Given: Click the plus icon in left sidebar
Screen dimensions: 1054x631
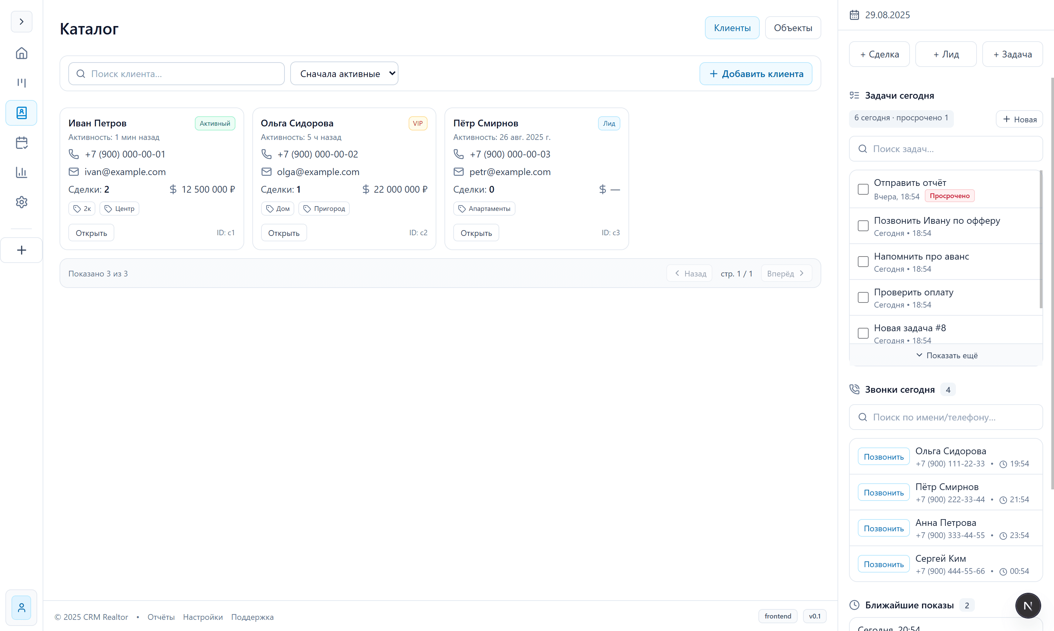Looking at the screenshot, I should coord(21,250).
